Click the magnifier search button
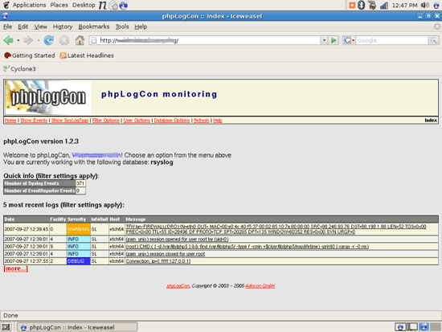Image resolution: width=442 pixels, height=332 pixels. 433,40
